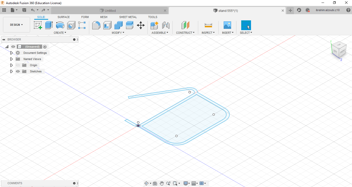Switch to the MESH tab

coord(104,17)
